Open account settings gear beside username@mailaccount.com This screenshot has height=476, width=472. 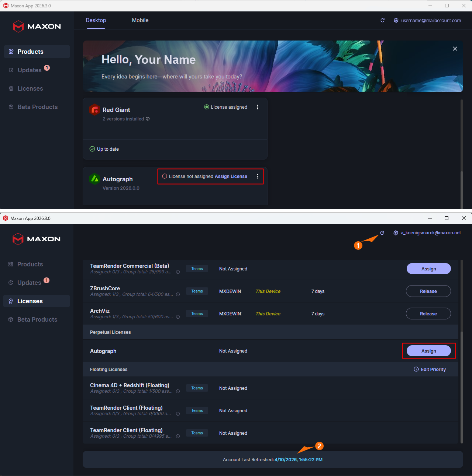(396, 20)
